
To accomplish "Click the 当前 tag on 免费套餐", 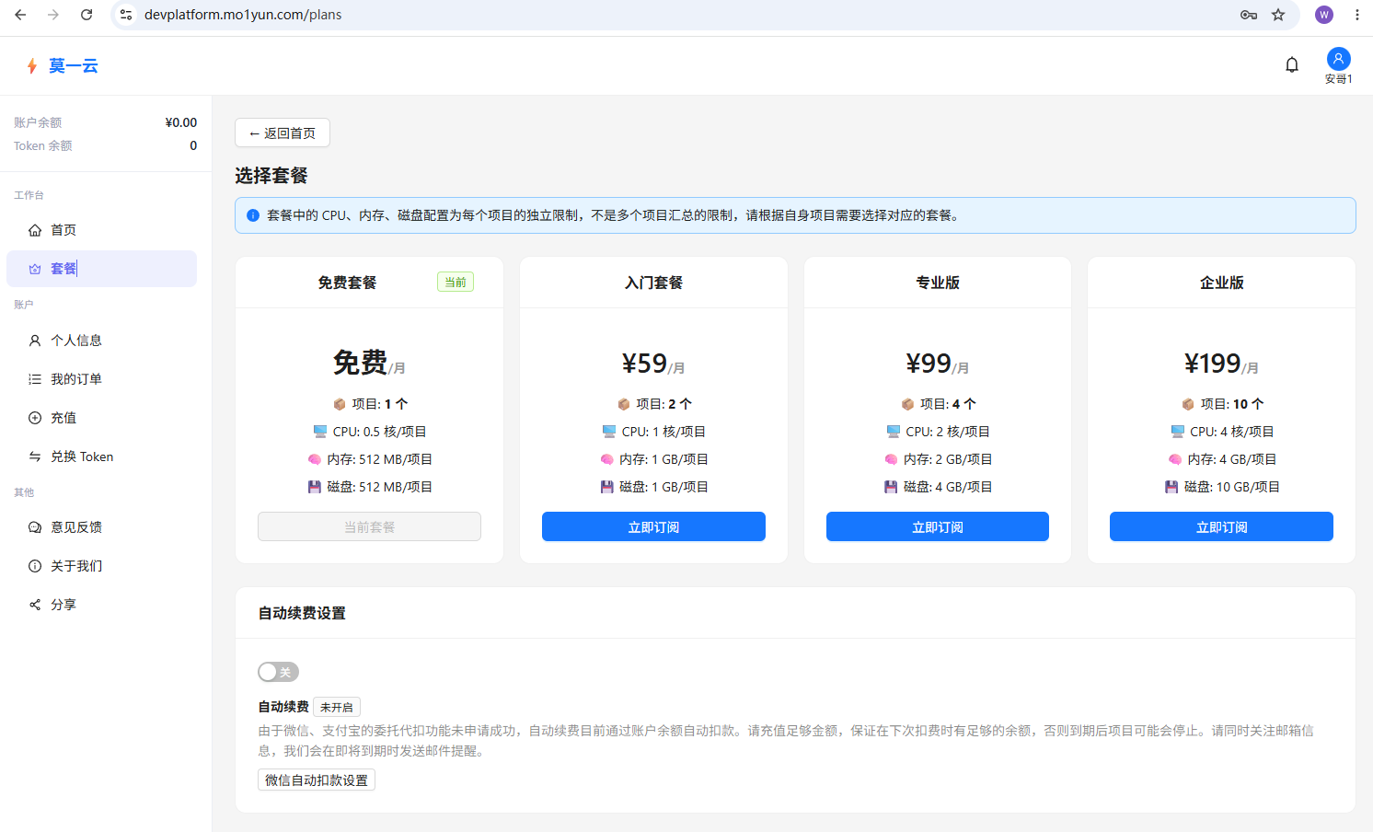I will tap(456, 283).
